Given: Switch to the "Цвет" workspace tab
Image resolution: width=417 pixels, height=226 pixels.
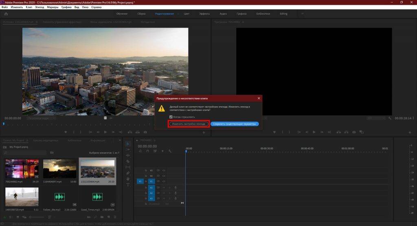Looking at the screenshot, I should point(187,14).
